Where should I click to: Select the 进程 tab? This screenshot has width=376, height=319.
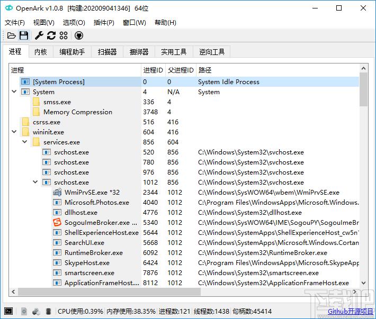[15, 51]
